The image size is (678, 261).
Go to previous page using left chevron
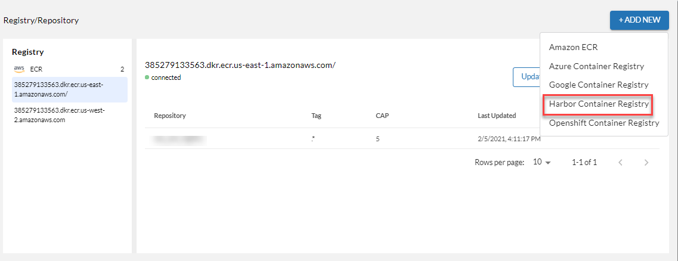[620, 162]
